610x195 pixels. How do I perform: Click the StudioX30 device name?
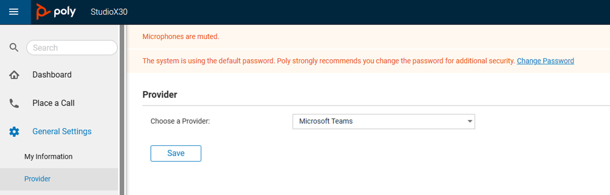109,12
